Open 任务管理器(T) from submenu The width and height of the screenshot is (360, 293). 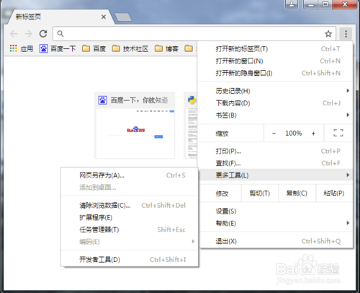coord(130,229)
